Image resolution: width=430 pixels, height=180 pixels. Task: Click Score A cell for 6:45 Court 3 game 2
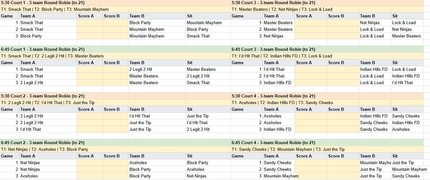[311, 76]
